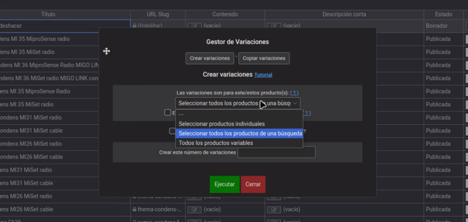Click the four-arrow move handle of Gestor de Variaciones
The image size is (468, 222).
(106, 51)
